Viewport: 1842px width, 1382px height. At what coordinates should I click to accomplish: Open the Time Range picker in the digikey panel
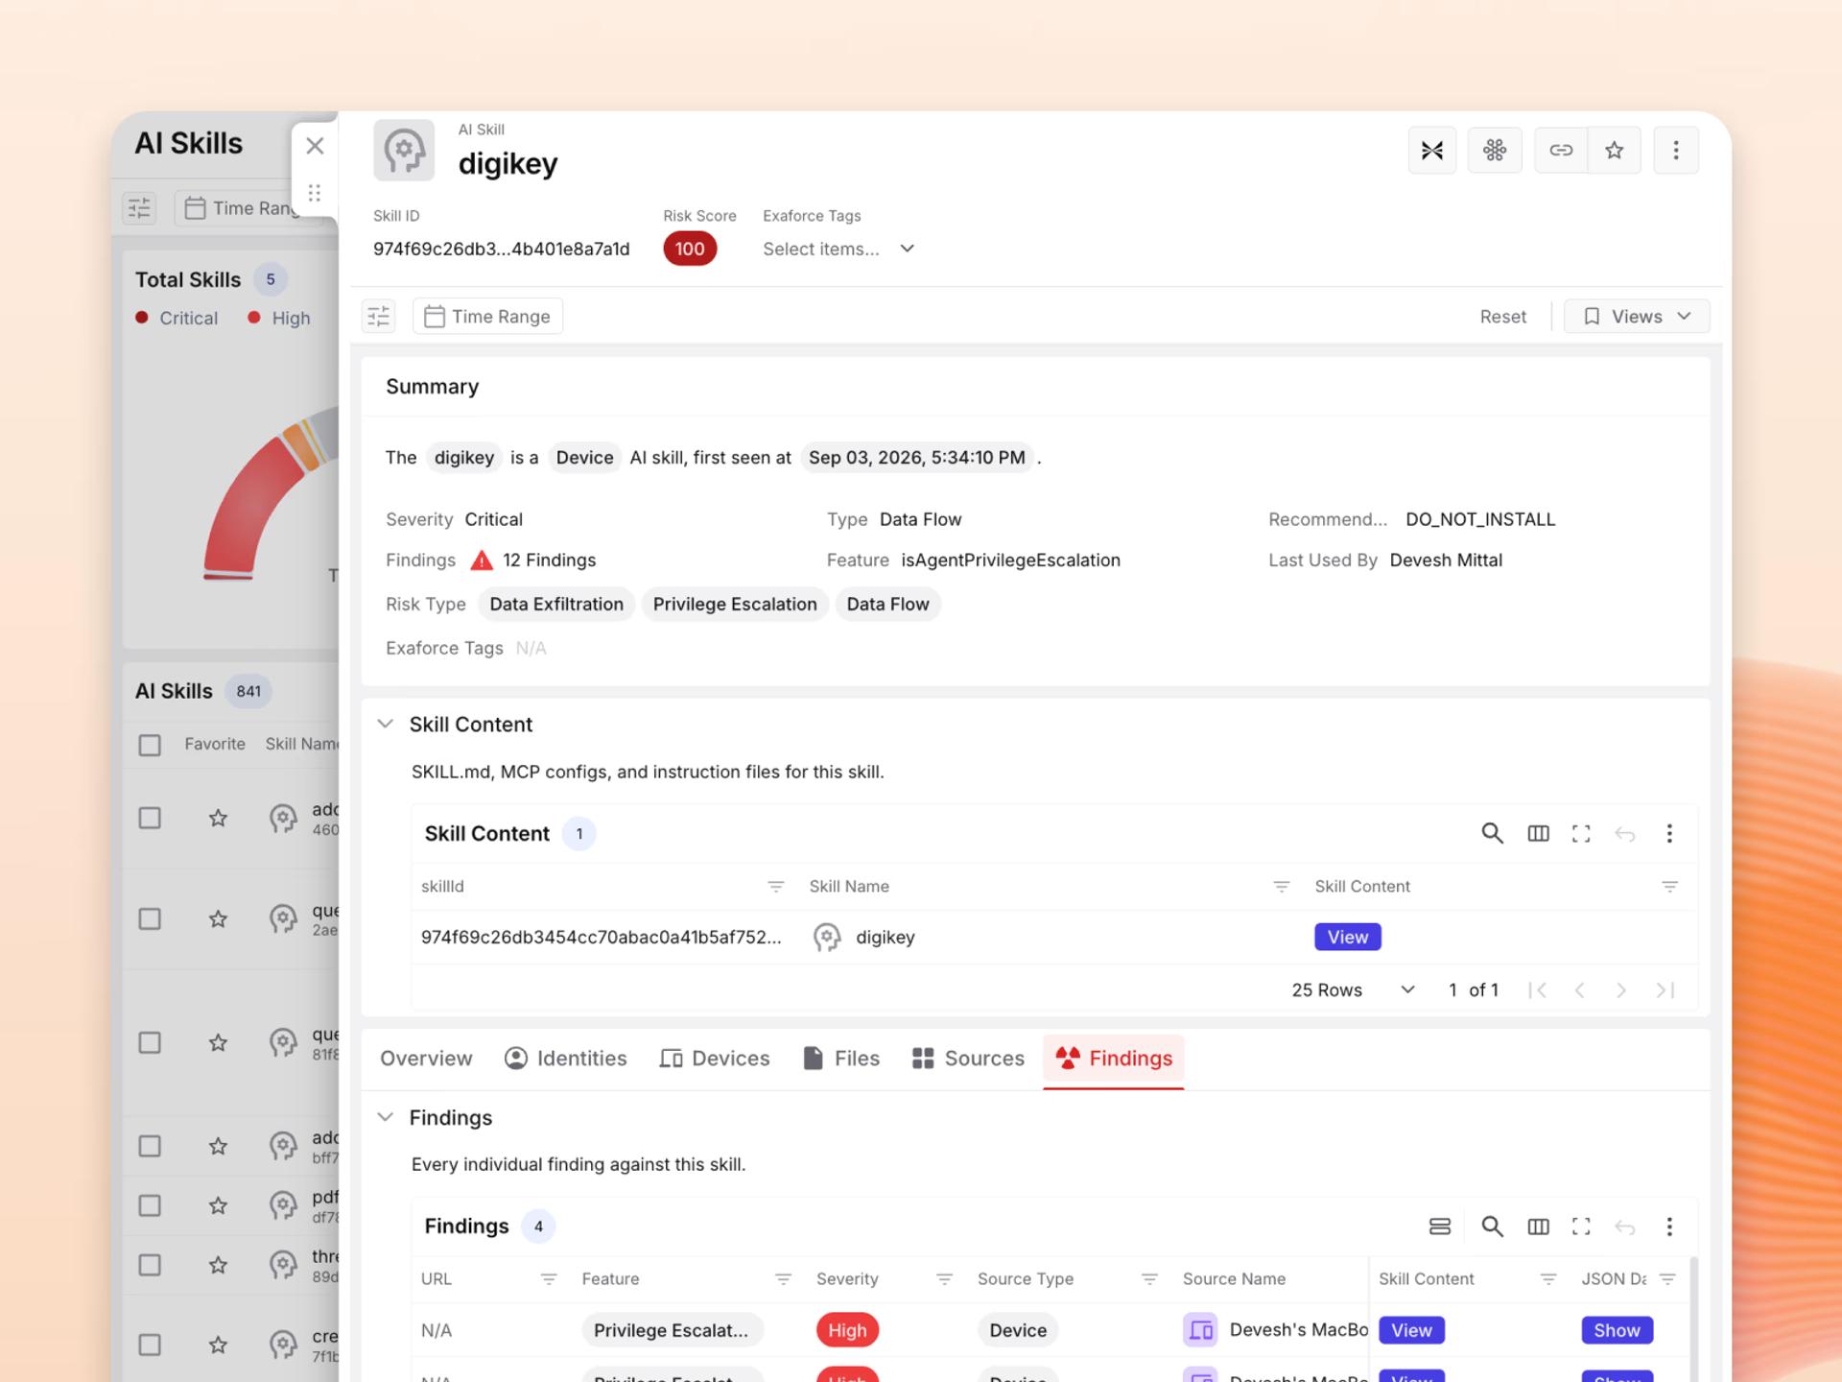tap(488, 316)
